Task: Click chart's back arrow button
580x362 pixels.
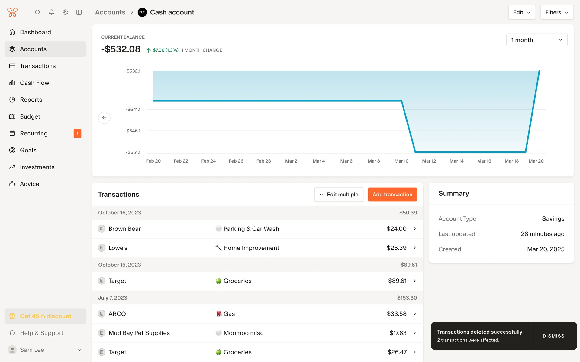Action: tap(104, 118)
